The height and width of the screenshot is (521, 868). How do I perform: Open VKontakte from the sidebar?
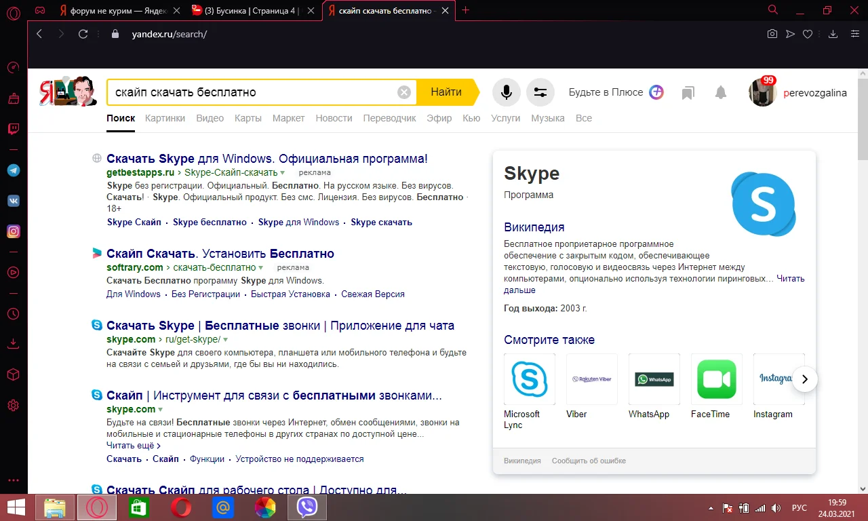[x=13, y=201]
